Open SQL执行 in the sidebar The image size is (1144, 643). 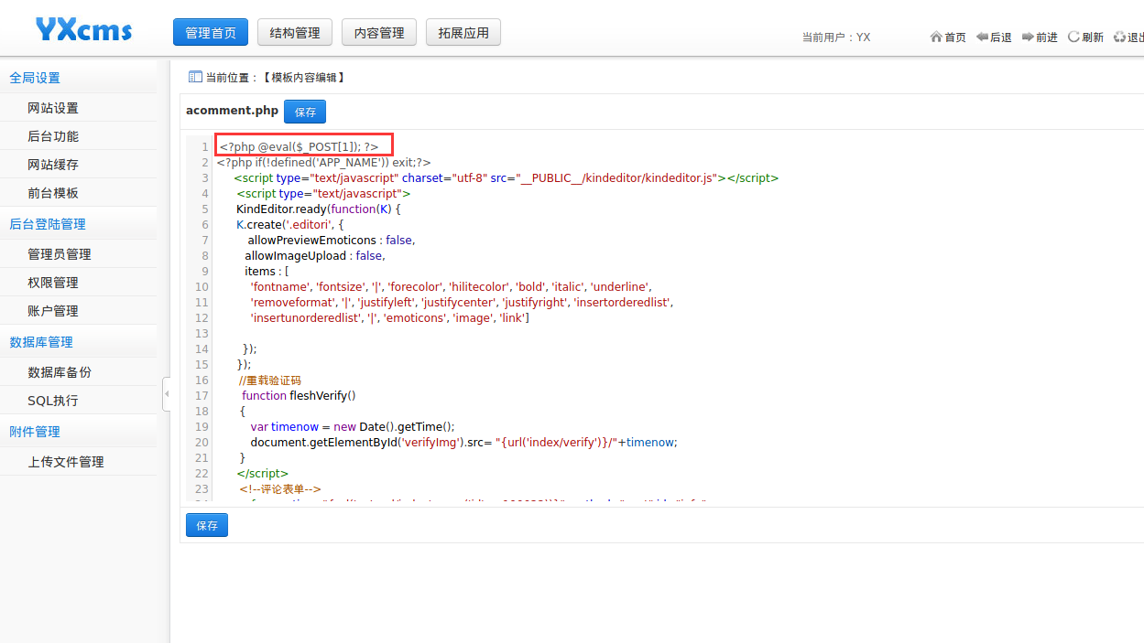click(x=53, y=401)
